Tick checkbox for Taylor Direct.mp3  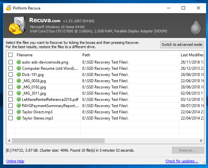click(x=10, y=112)
